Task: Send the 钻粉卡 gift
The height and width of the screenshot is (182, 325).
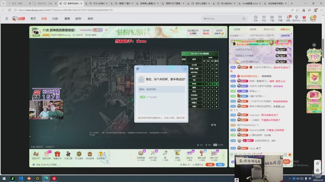Action: [x=189, y=156]
